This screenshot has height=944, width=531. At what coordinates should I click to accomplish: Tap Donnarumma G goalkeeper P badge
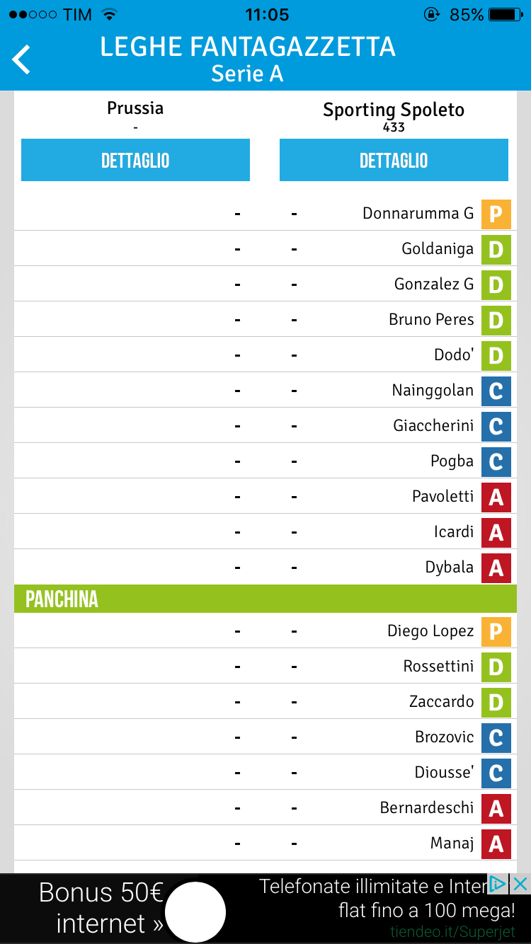(x=496, y=214)
